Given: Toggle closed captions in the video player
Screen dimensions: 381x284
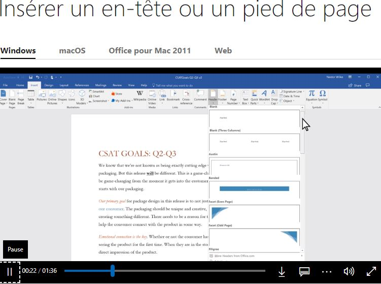Looking at the screenshot, I should [304, 272].
